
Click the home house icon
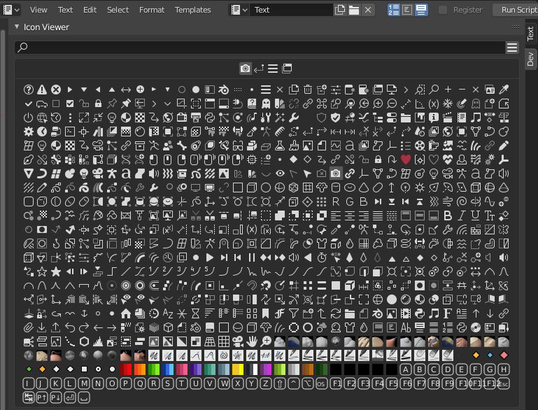pyautogui.click(x=126, y=313)
